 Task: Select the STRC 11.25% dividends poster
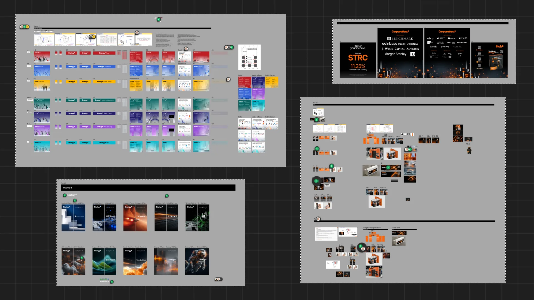358,60
